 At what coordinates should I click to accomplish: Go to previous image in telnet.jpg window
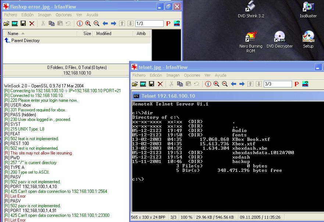233,84
